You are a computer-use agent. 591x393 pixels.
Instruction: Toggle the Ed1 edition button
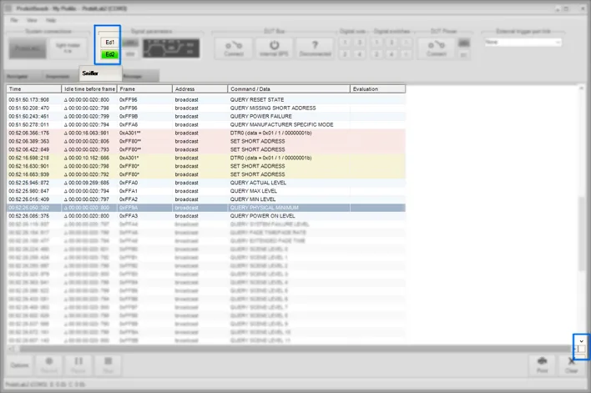point(109,43)
